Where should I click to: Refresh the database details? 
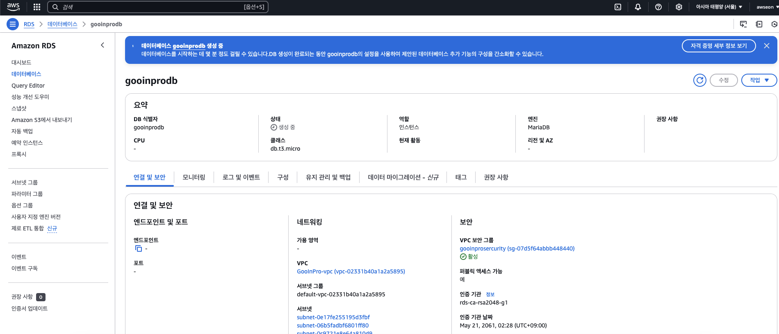700,80
